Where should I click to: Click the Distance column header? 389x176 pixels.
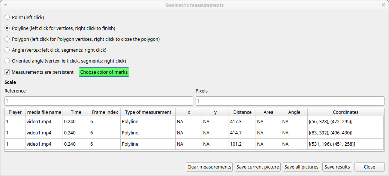tap(242, 112)
